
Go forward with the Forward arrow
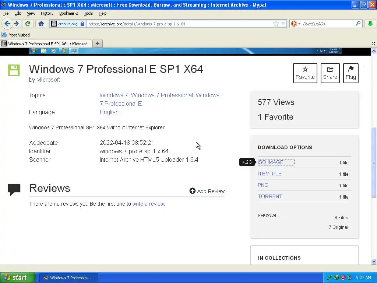point(17,24)
